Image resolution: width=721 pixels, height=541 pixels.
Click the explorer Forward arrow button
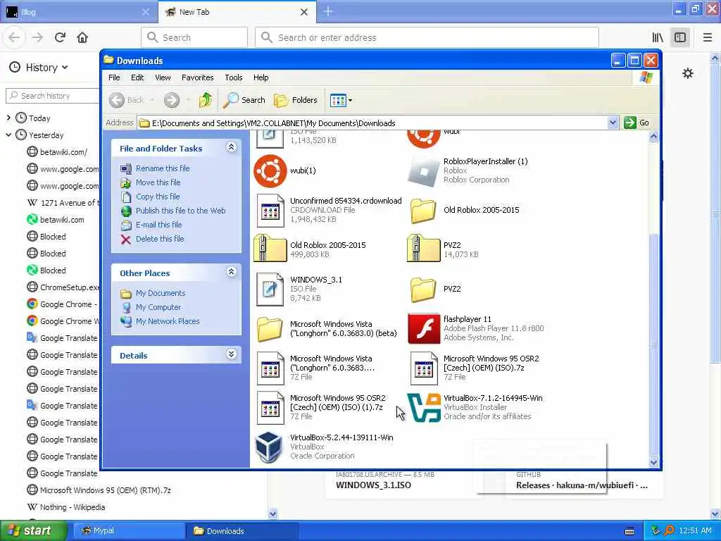[172, 100]
